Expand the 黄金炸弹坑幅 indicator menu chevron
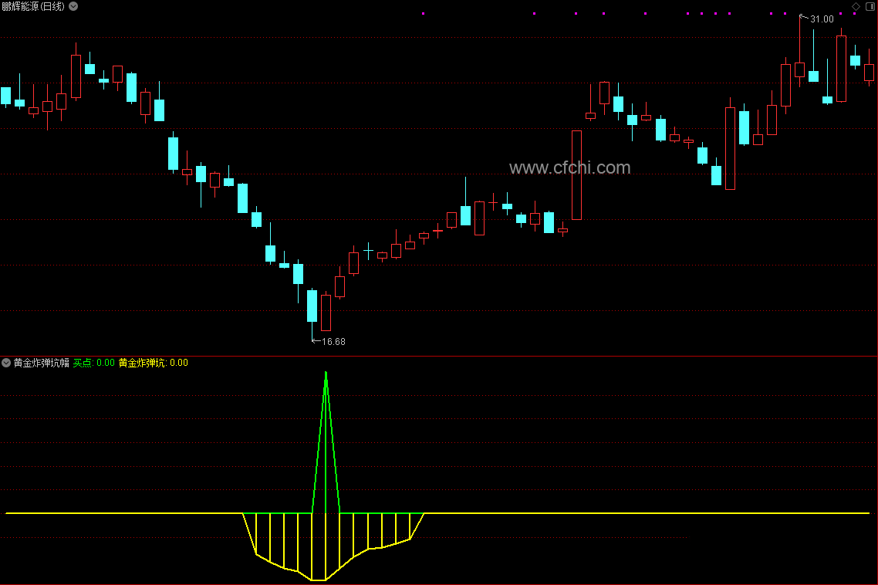878x585 pixels. [x=6, y=363]
